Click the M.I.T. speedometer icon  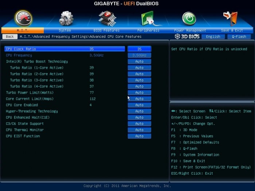pyautogui.click(x=23, y=18)
